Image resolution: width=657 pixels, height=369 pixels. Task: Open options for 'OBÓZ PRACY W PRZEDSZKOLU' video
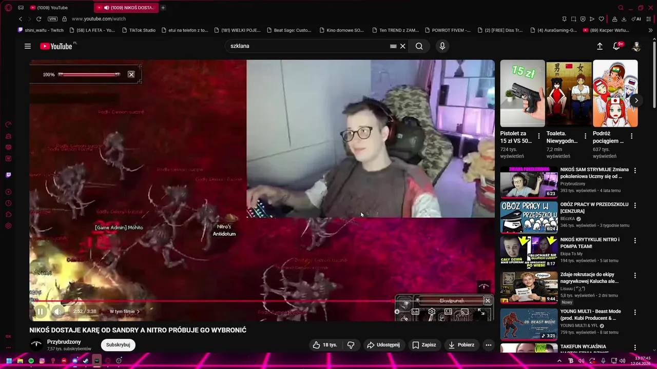635,206
